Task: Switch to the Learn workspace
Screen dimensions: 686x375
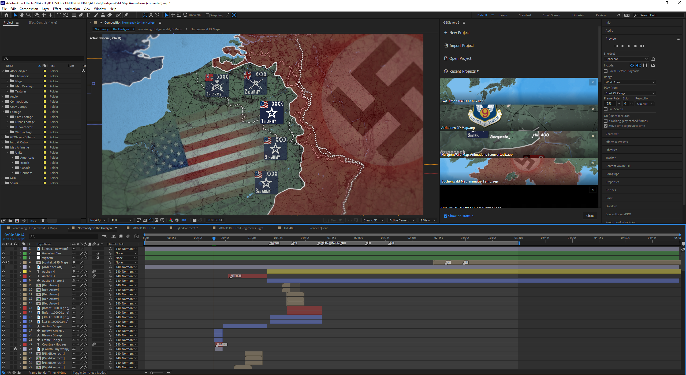Action: coord(503,15)
